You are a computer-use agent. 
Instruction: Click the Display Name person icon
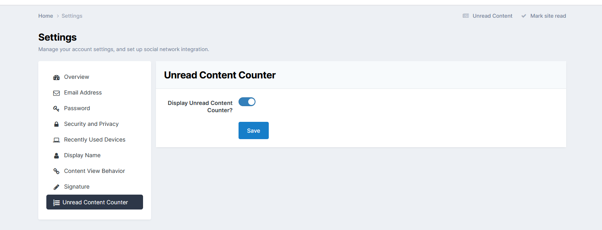click(56, 156)
